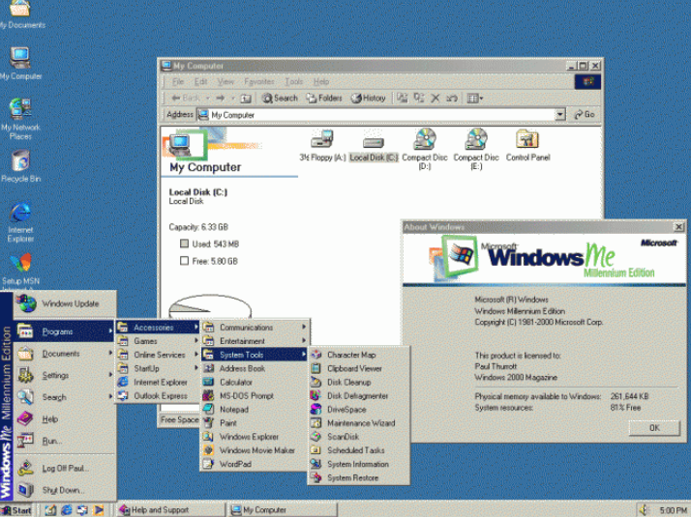Launch Windows Movie Maker

[x=255, y=450]
